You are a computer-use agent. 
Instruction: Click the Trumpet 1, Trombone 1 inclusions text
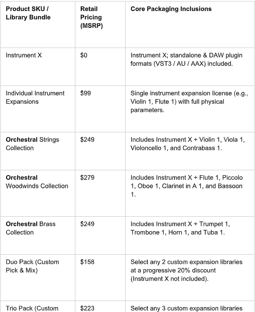tap(180, 228)
